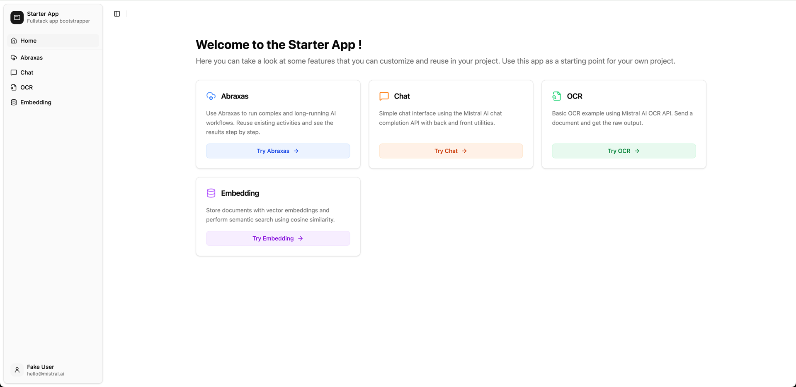The width and height of the screenshot is (796, 387).
Task: Open the Abraxas sidebar menu item
Action: 32,58
